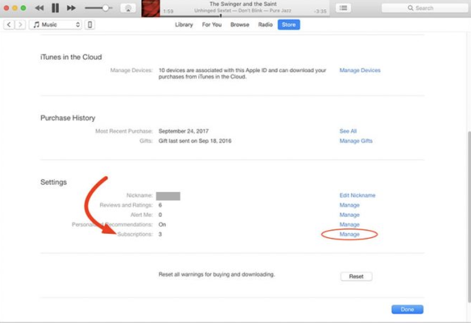Viewport: 471px width, 323px height.
Task: Manage Reviews and Ratings
Action: [x=350, y=205]
